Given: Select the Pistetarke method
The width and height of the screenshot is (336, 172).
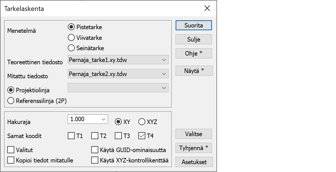Looking at the screenshot, I should tap(71, 27).
